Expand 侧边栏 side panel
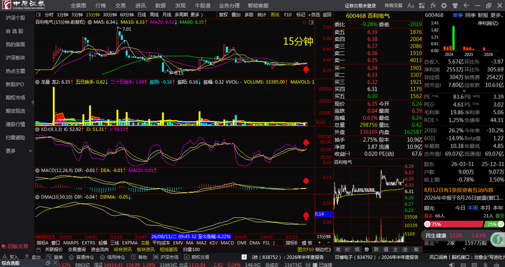This screenshot has height=267, width=505. [x=323, y=249]
